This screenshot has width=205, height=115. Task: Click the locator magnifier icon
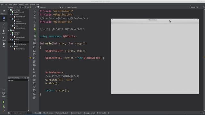12,113
